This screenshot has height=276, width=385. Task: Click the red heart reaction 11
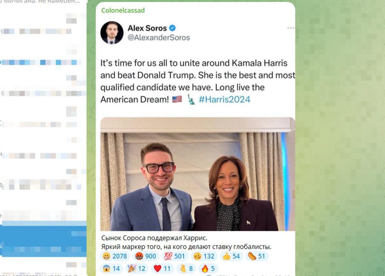click(162, 268)
